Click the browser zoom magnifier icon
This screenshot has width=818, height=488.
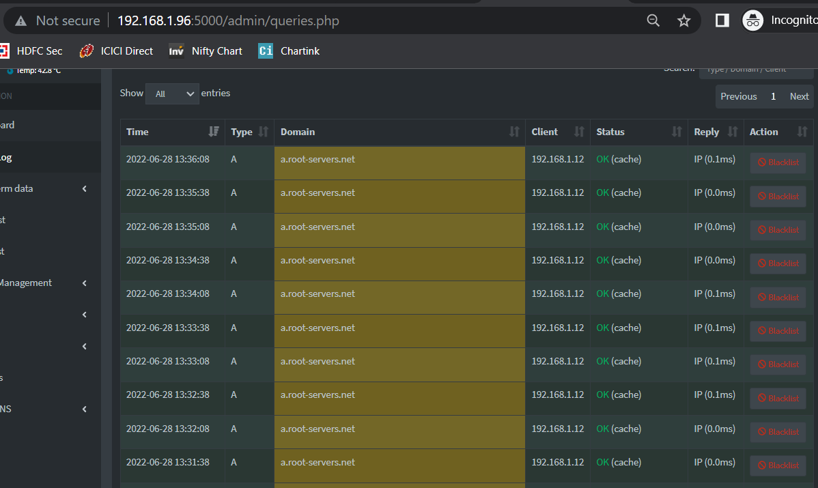pyautogui.click(x=653, y=20)
